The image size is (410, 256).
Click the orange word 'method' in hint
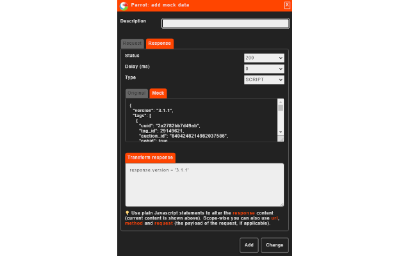tap(134, 223)
